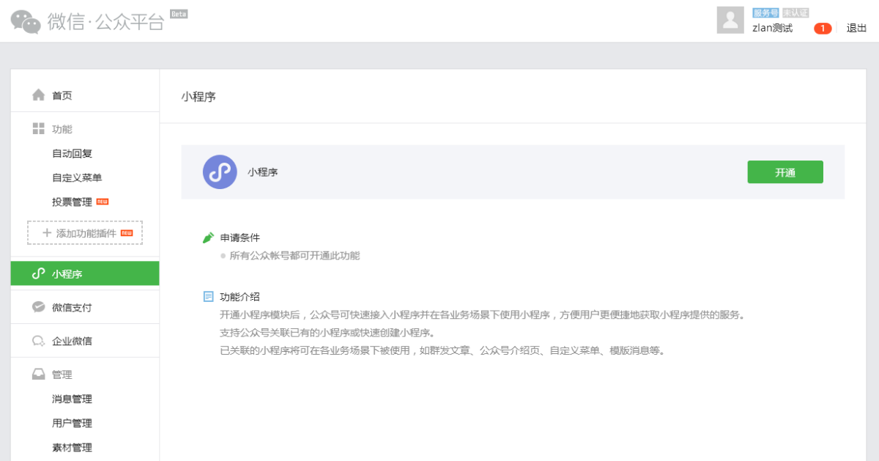Click the 未认证 verification badge
Screen dimensions: 879x461
coord(795,13)
